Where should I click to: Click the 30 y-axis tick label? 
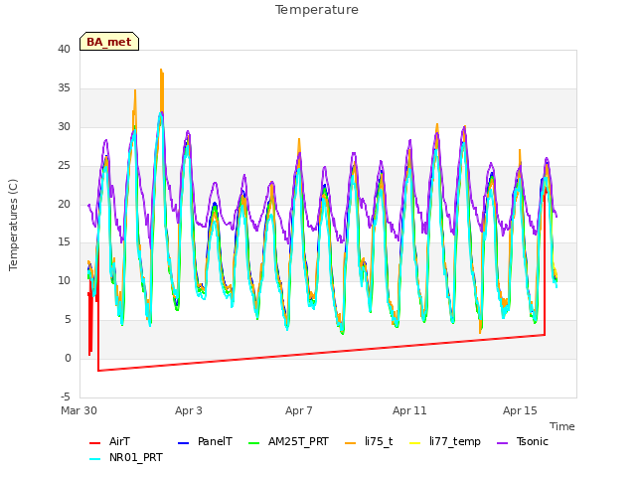click(64, 126)
